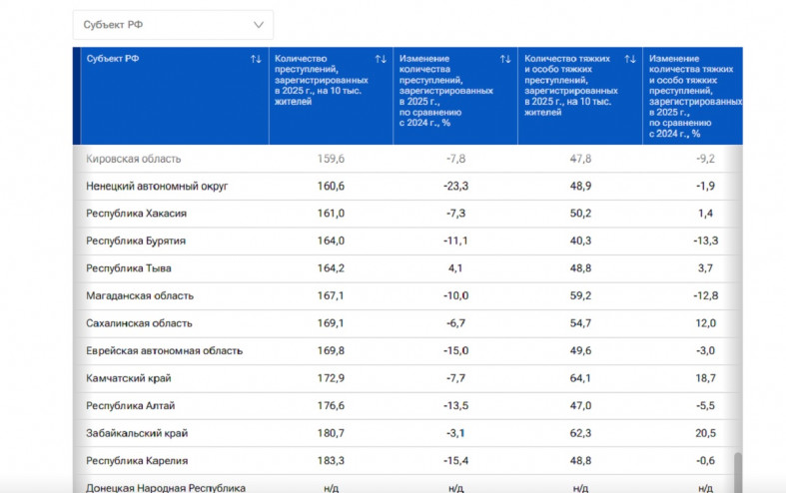Sort table by Субъект РФ column arrows
Image resolution: width=786 pixels, height=493 pixels.
257,60
